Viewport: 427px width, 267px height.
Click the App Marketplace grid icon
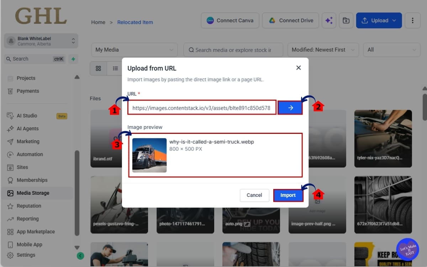point(10,232)
